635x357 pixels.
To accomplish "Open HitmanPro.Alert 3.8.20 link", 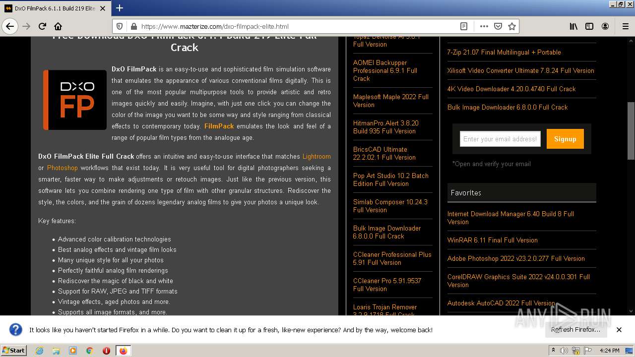I will 386,127.
